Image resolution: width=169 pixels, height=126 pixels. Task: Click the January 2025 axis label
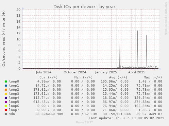106,72
